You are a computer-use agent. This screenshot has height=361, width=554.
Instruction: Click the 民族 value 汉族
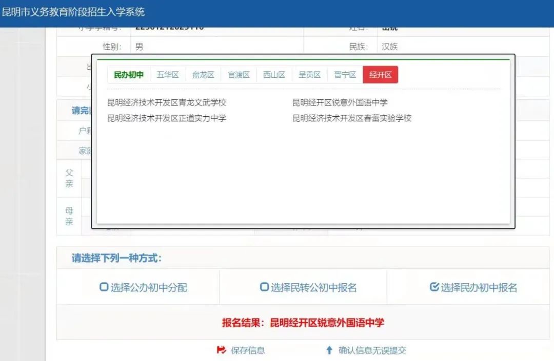coord(390,47)
